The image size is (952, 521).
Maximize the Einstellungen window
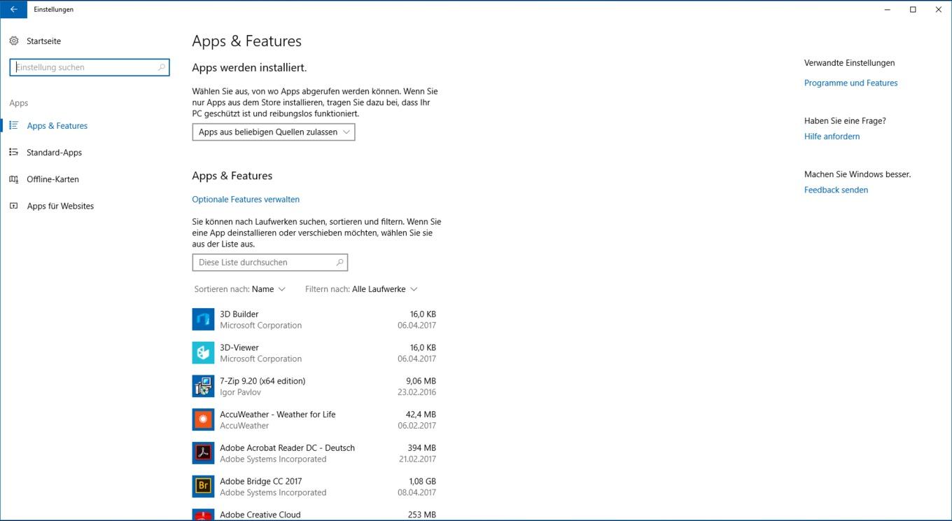click(x=913, y=9)
